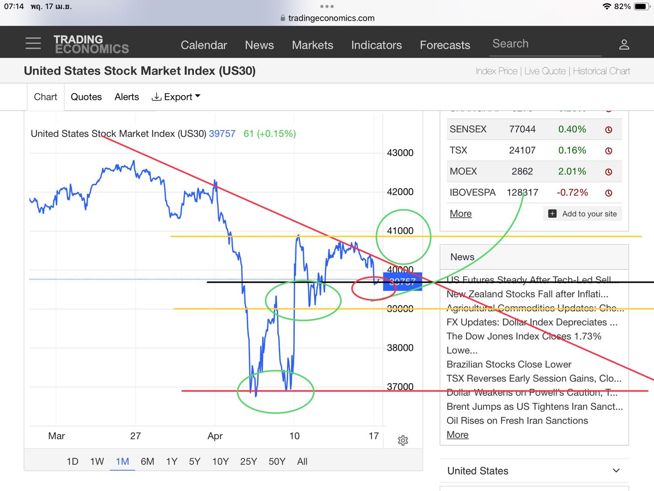Open the Calendar menu
Viewport: 654px width, 491px height.
click(x=204, y=45)
